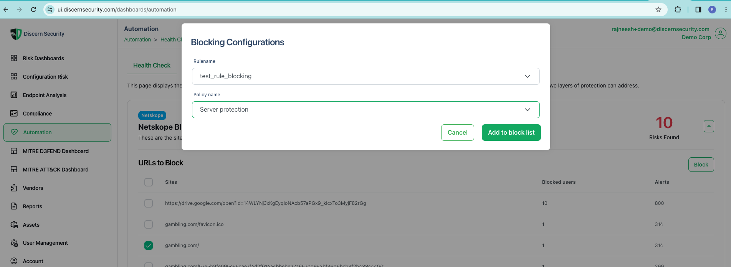This screenshot has width=731, height=267.
Task: Click Add to block list button
Action: click(x=511, y=132)
